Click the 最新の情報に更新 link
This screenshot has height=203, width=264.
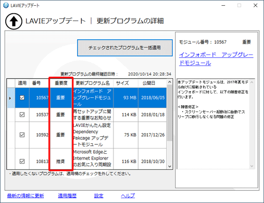[25, 196]
